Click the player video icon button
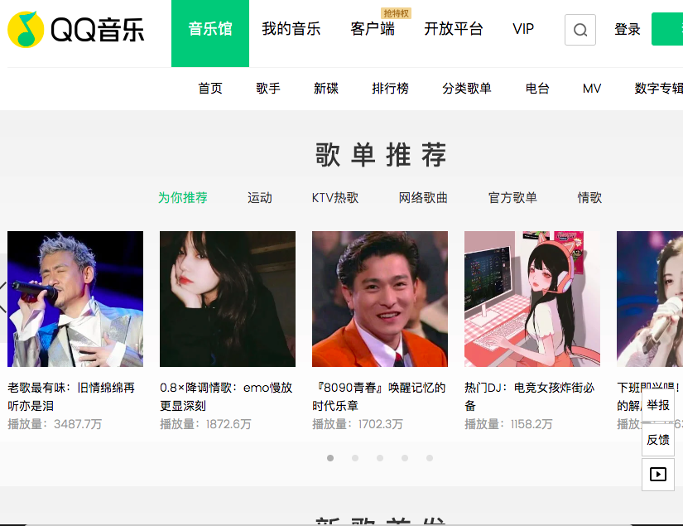683x526 pixels. click(657, 474)
